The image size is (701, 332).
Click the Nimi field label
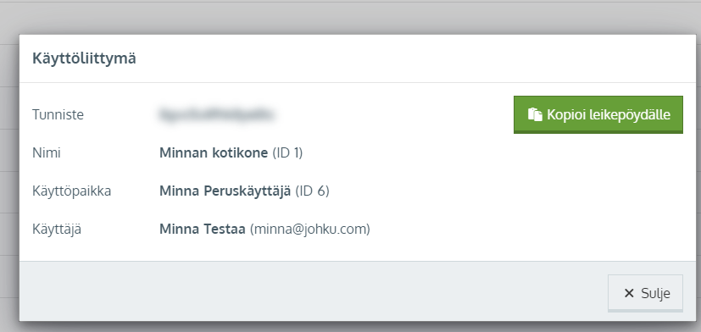[x=47, y=152]
